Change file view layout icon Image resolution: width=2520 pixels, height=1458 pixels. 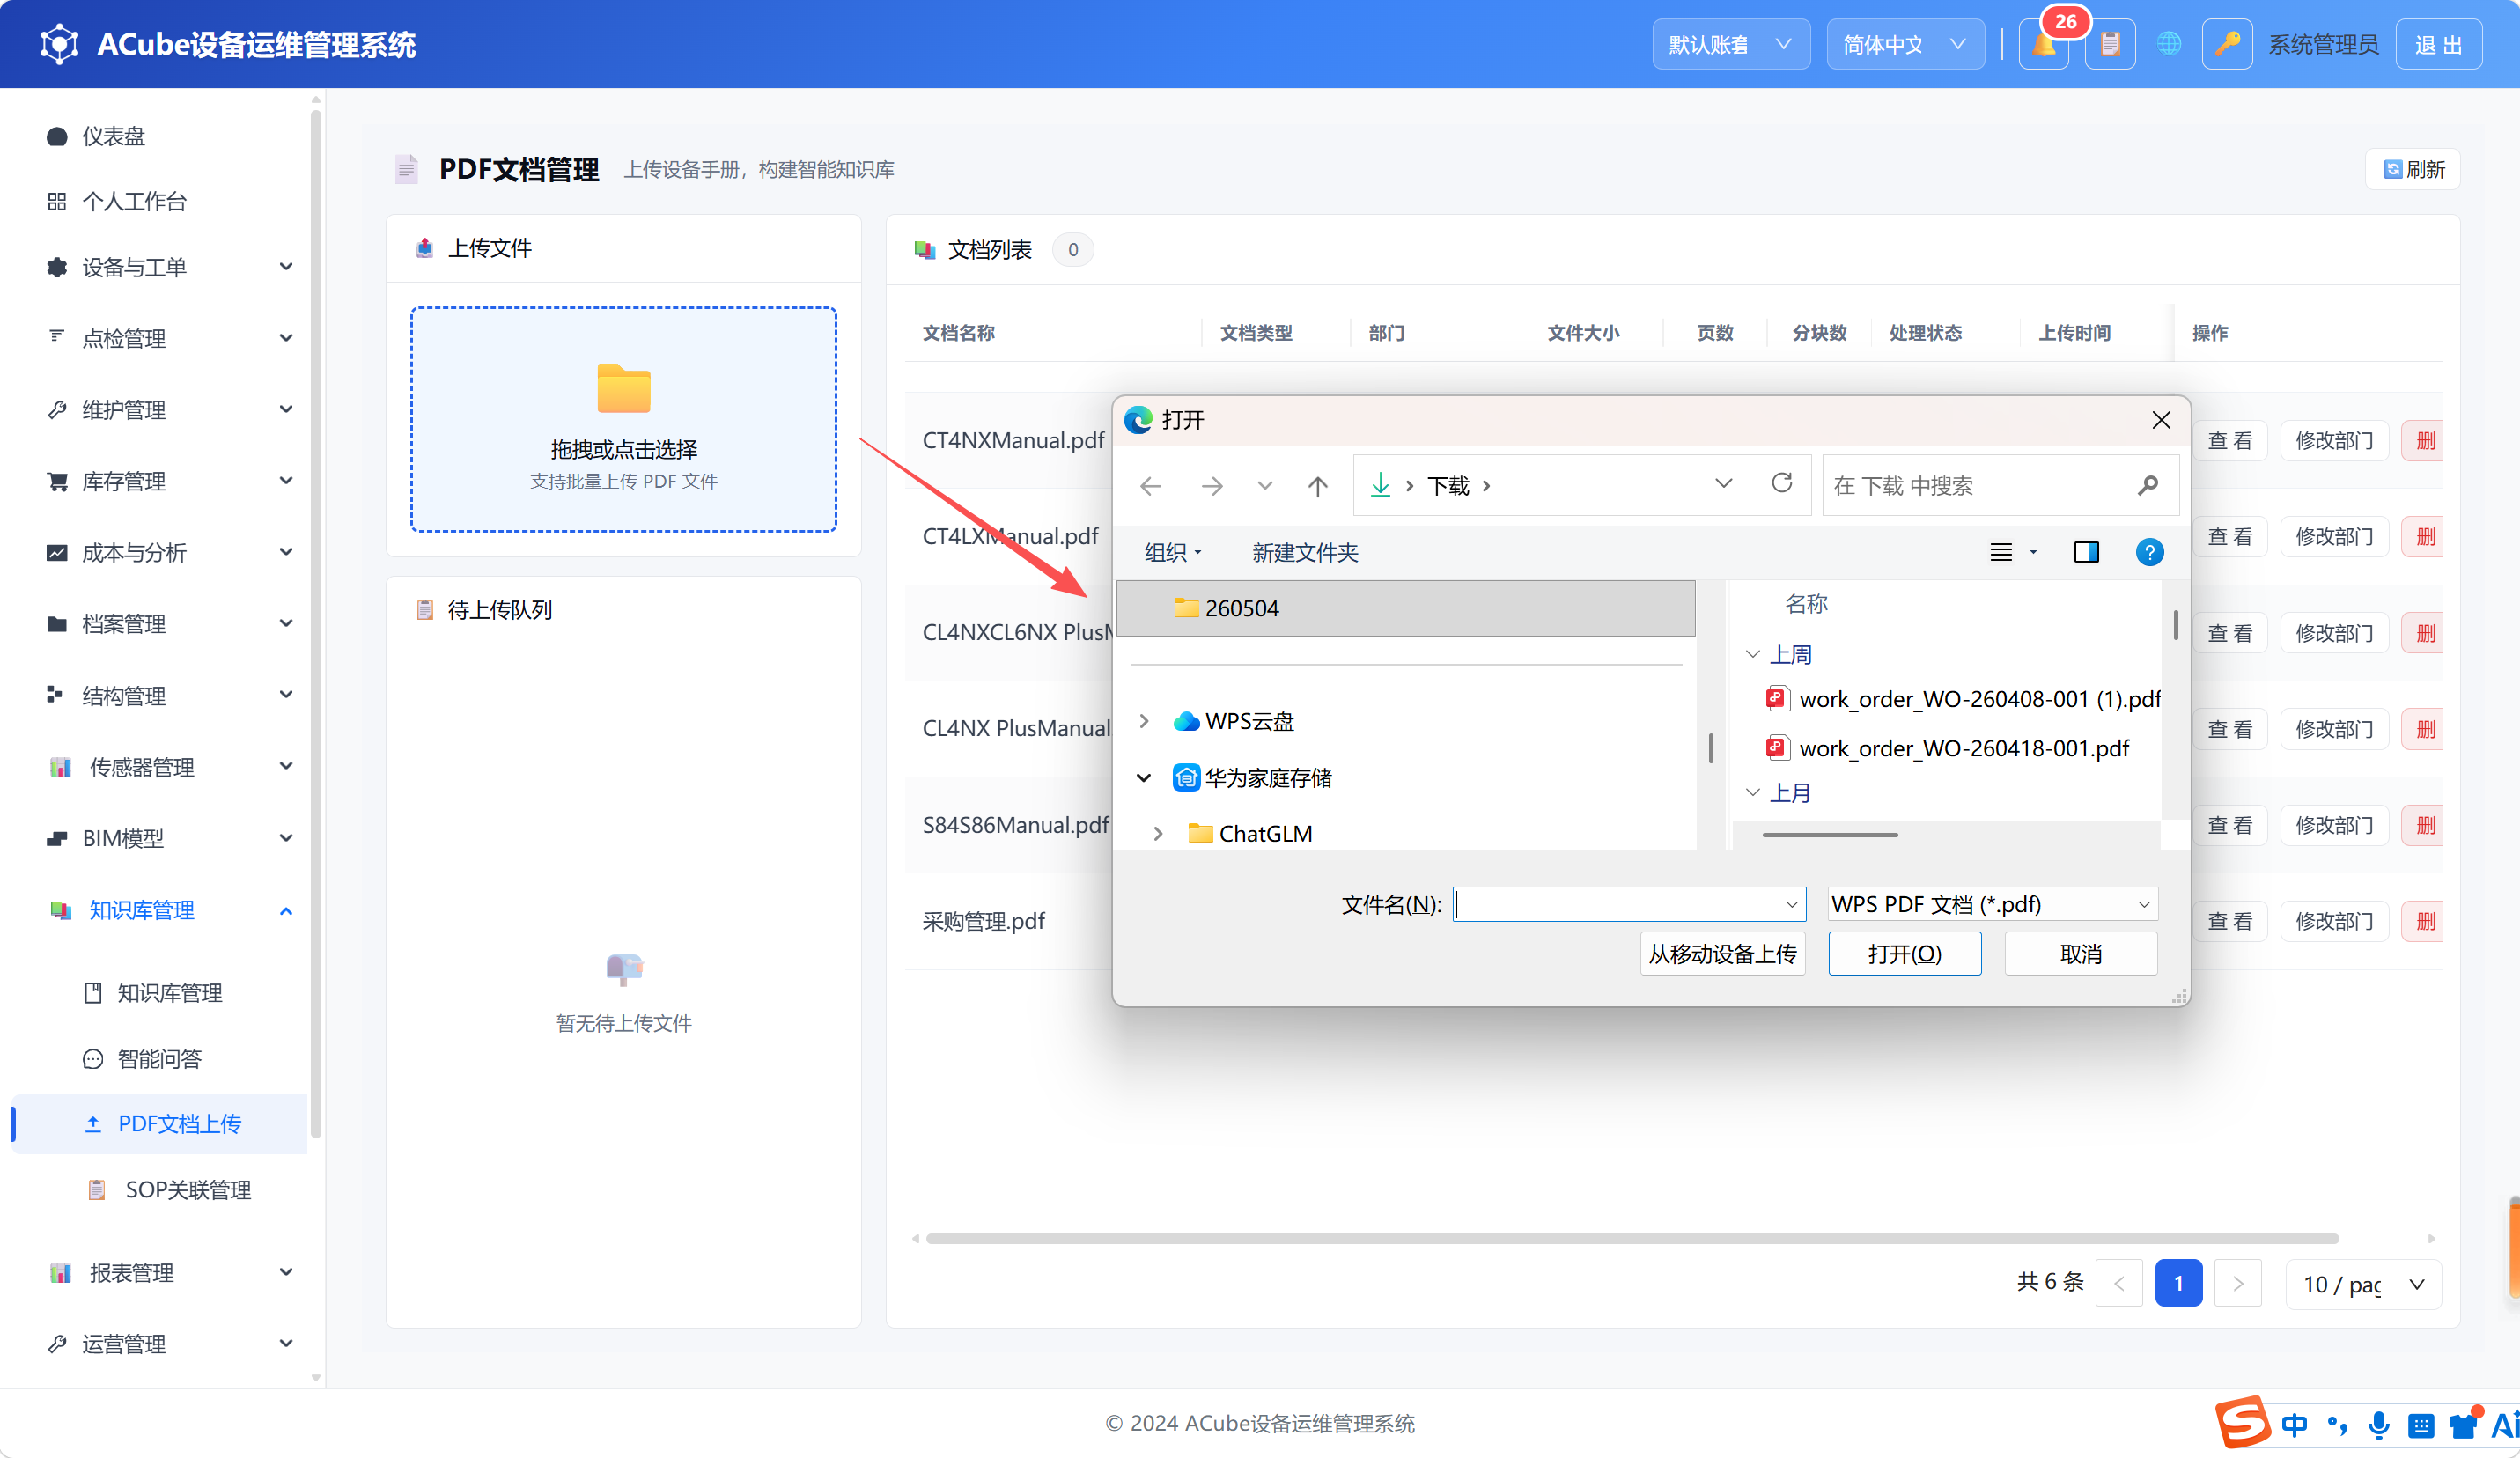click(x=2001, y=552)
